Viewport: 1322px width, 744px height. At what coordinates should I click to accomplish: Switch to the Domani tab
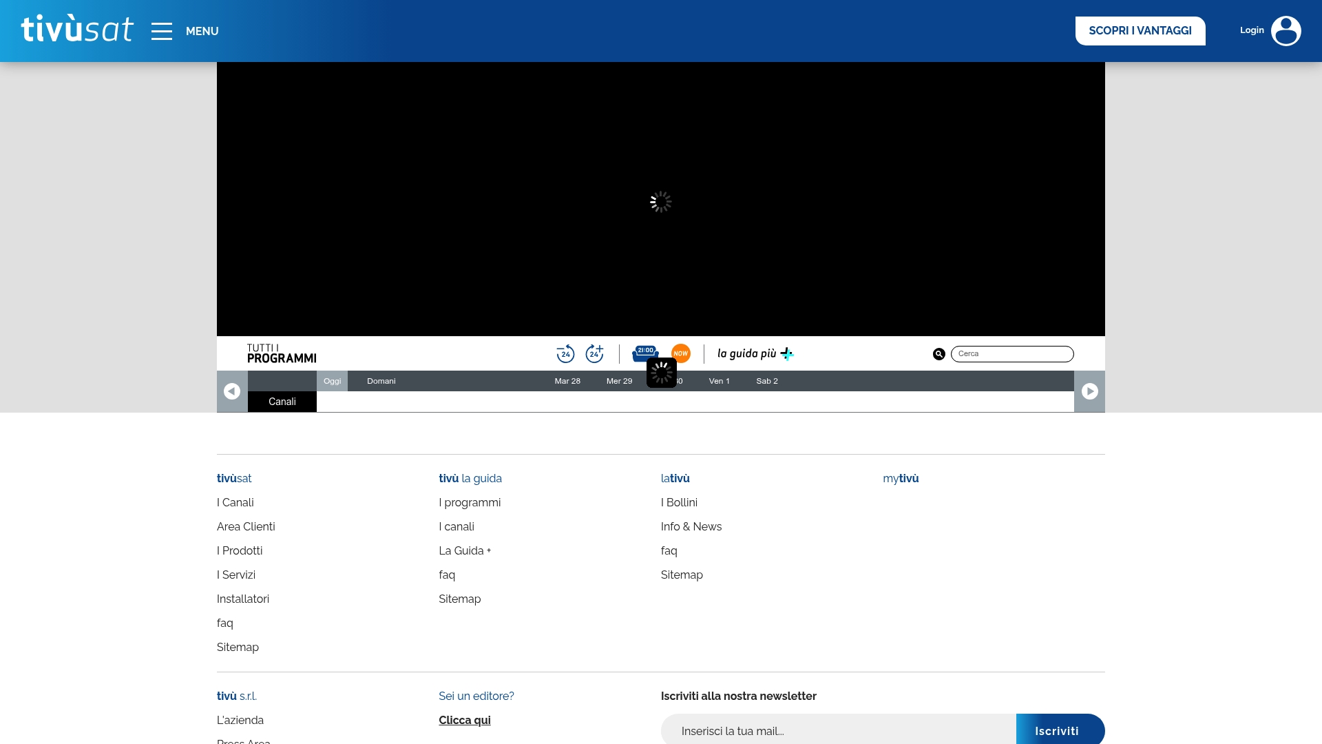(x=381, y=380)
